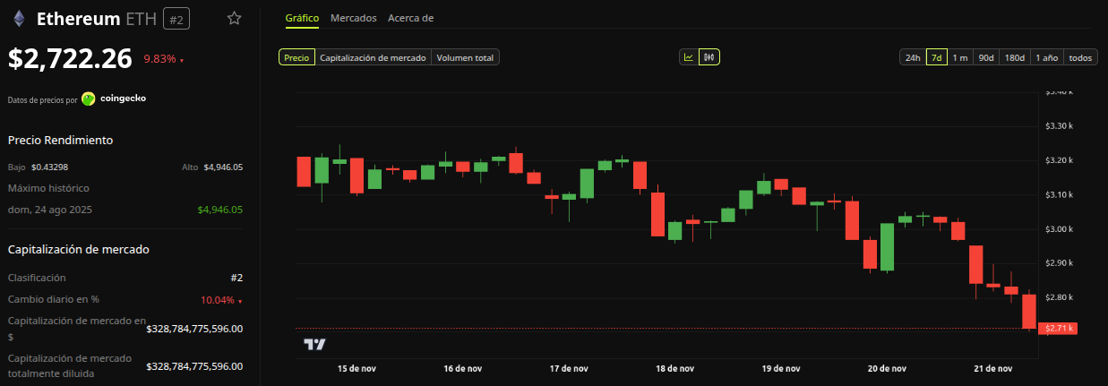Viewport: 1108px width, 386px height.
Task: Open the Mercados tab
Action: (x=353, y=18)
